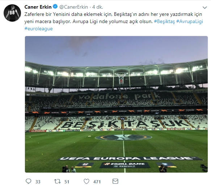Image resolution: width=211 pixels, height=187 pixels.
Task: Open the #euroleague hashtag
Action: (38, 29)
